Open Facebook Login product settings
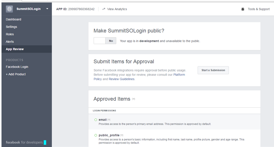Screen dimensions: 274x147 click(x=17, y=67)
